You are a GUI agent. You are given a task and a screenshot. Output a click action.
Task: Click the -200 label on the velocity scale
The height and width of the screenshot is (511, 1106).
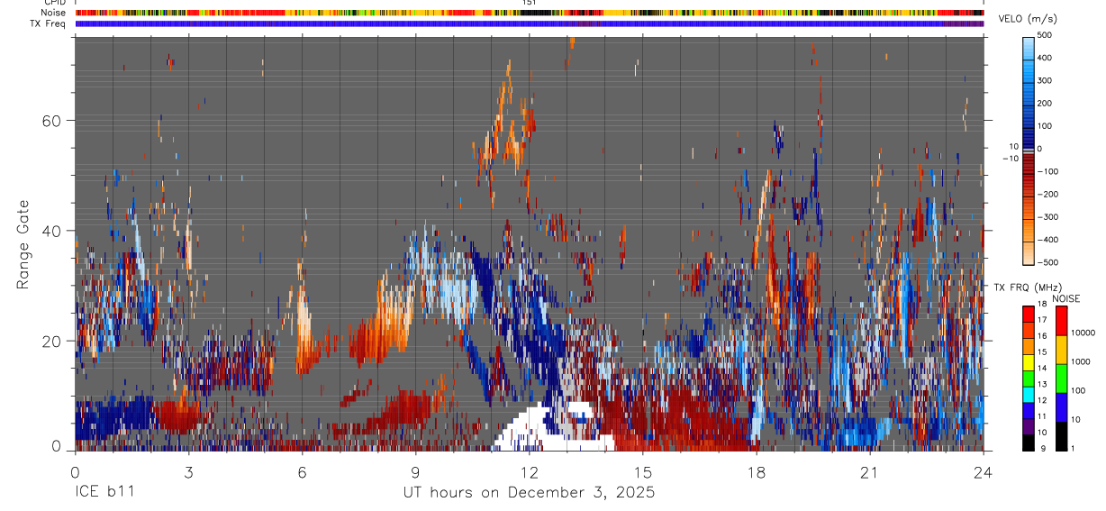pos(1049,194)
